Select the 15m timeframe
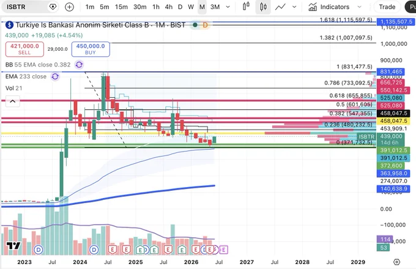This screenshot has width=416, height=269. [x=121, y=7]
